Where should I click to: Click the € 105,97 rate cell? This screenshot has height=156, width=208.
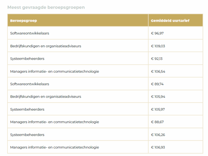[x=175, y=109]
